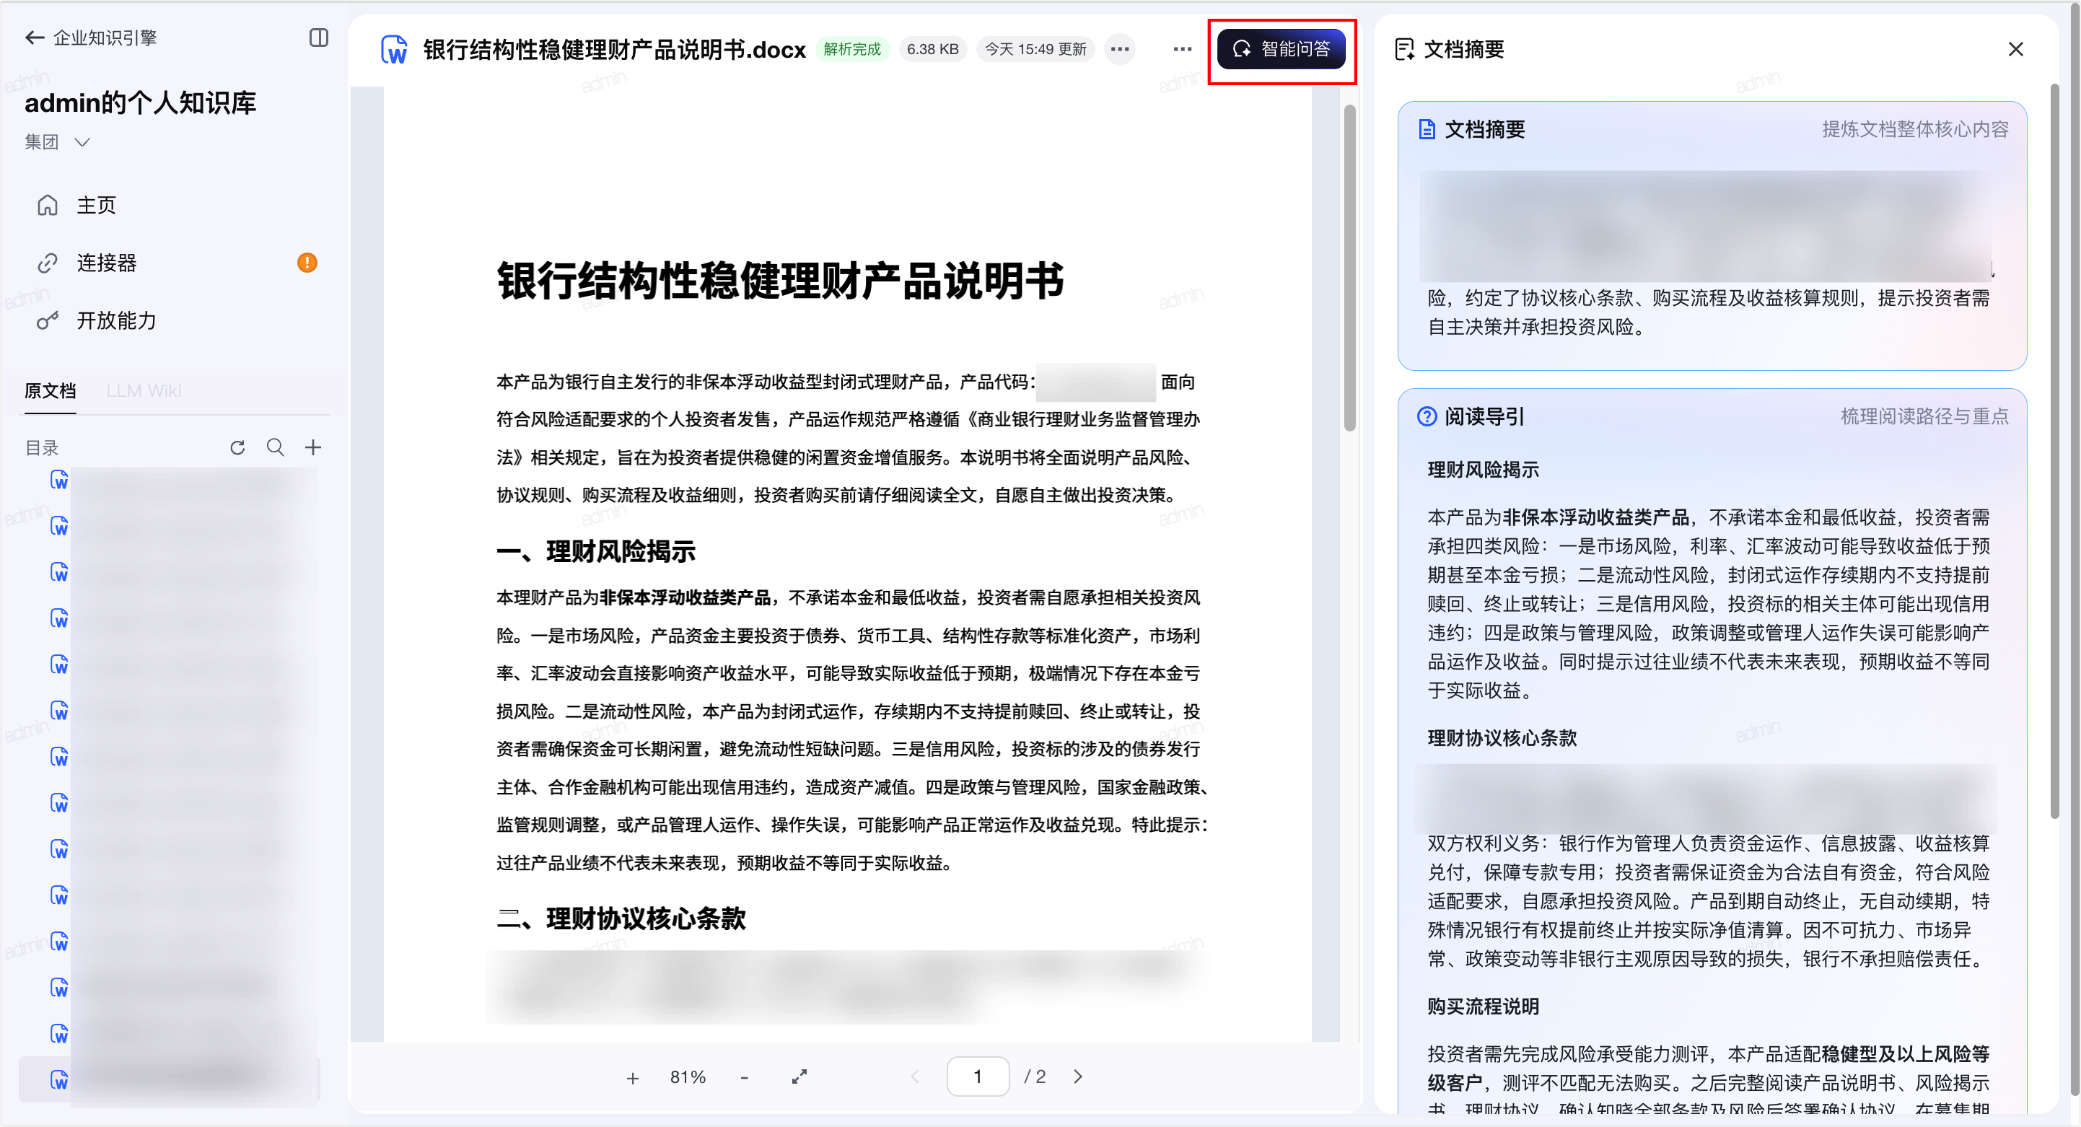Go back via 企业知识引擎 arrow

click(x=34, y=38)
